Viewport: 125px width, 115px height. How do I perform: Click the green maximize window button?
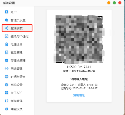(114, 3)
